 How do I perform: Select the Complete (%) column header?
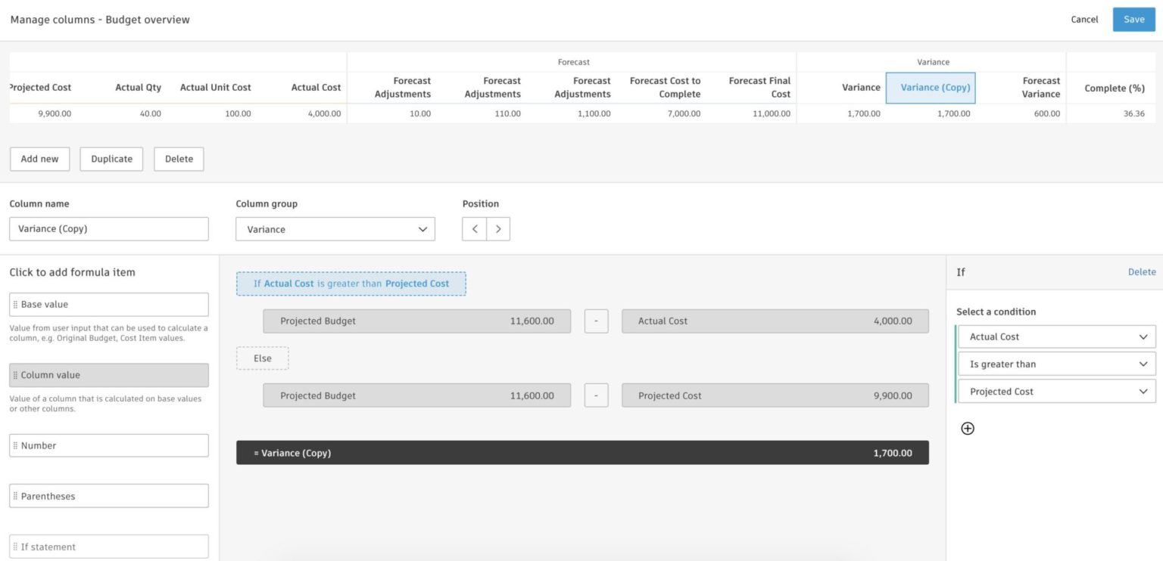click(1114, 88)
